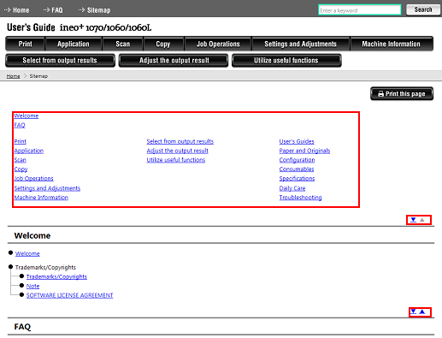
Task: Open the Print navigation tab
Action: click(x=25, y=44)
